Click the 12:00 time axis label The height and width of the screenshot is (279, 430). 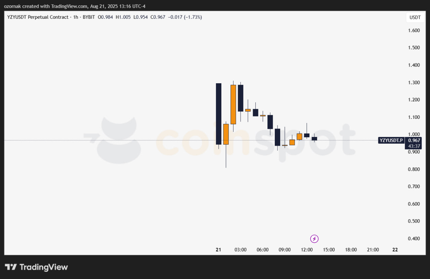point(307,250)
